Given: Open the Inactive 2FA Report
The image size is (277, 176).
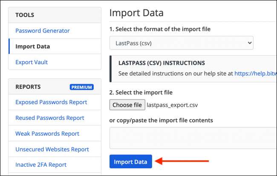Looking at the screenshot, I should 41,165.
